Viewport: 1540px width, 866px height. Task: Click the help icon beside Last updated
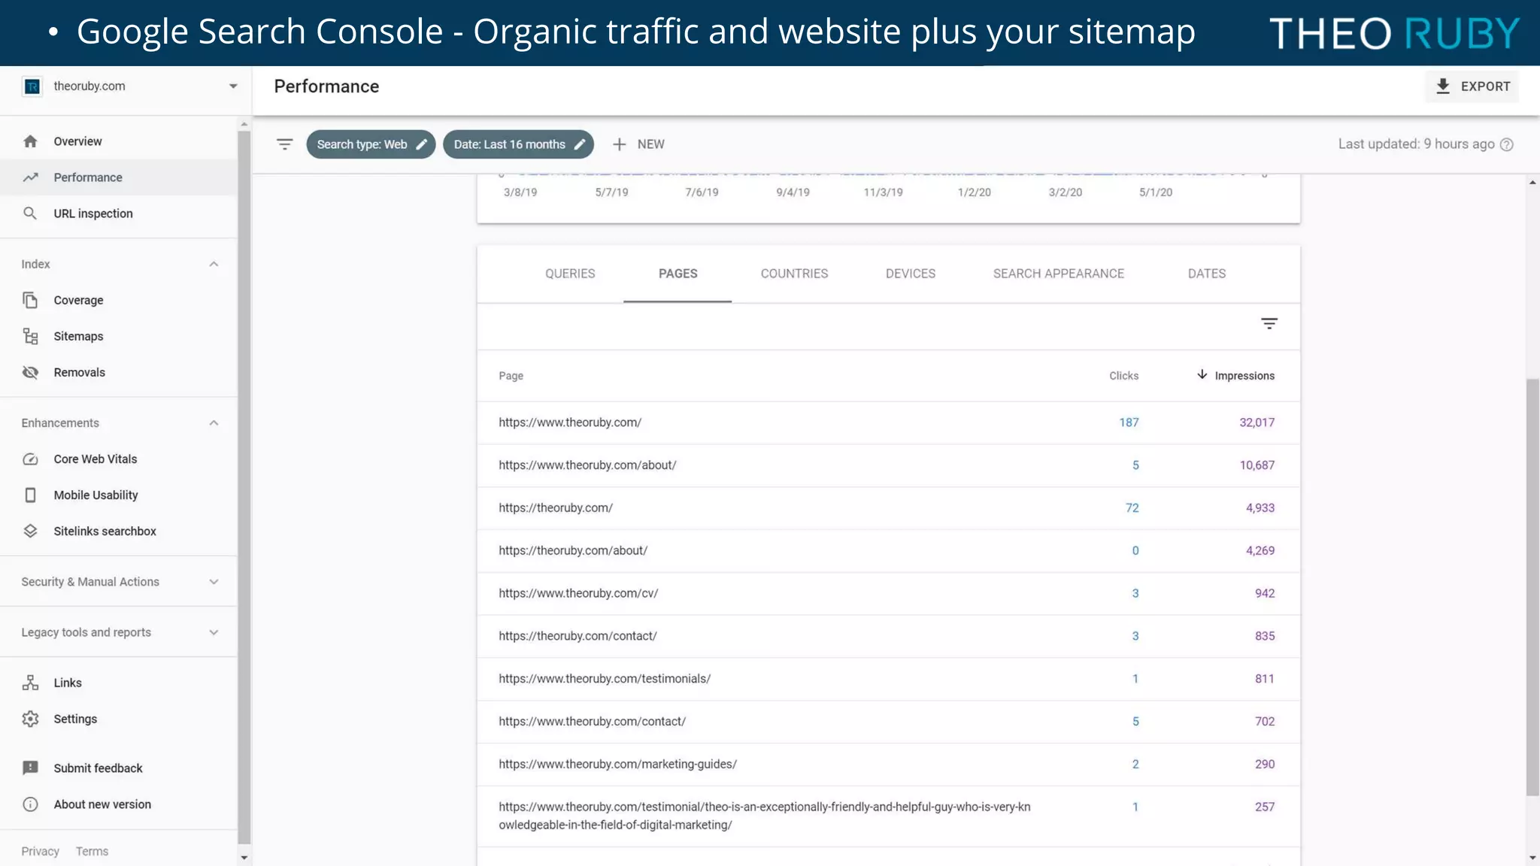(x=1507, y=144)
